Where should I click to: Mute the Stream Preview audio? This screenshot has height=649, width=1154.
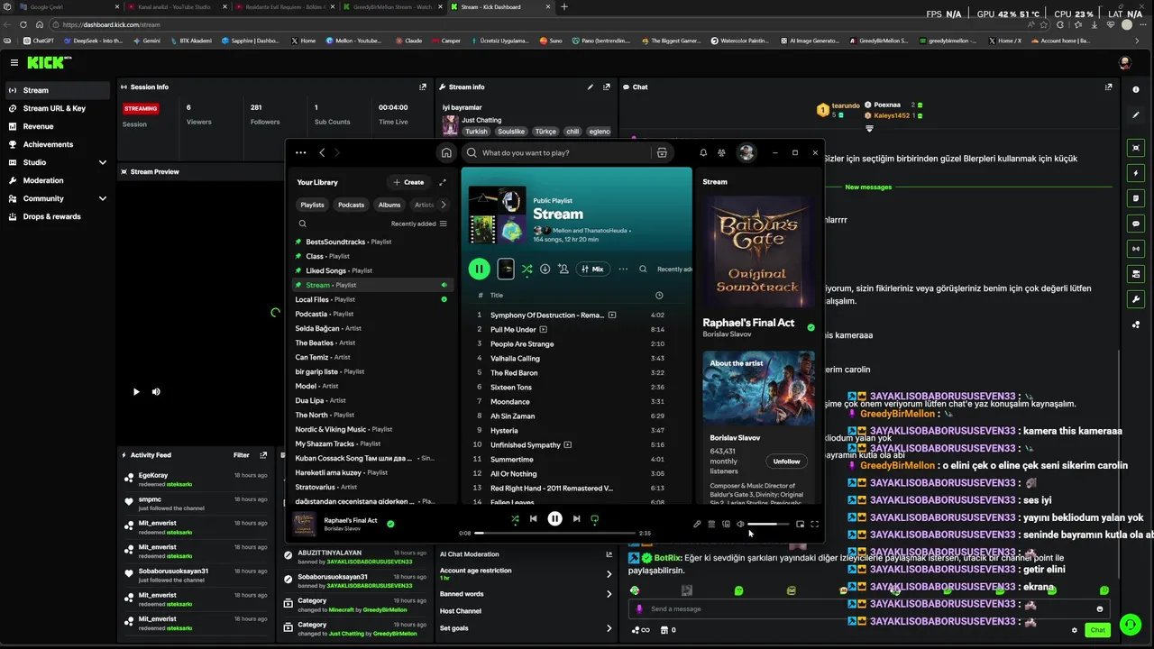pos(156,391)
